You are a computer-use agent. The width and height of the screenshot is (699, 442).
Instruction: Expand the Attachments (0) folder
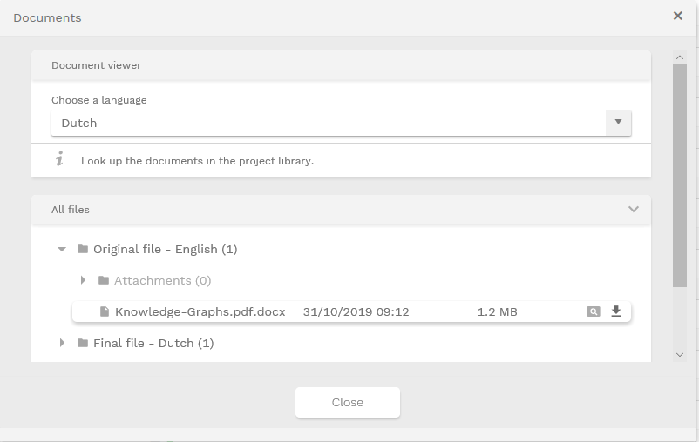click(83, 281)
